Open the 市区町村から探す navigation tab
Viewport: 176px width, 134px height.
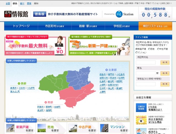coord(56,26)
